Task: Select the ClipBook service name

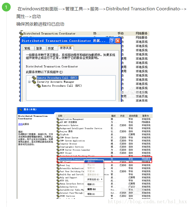Action: coord(64,135)
